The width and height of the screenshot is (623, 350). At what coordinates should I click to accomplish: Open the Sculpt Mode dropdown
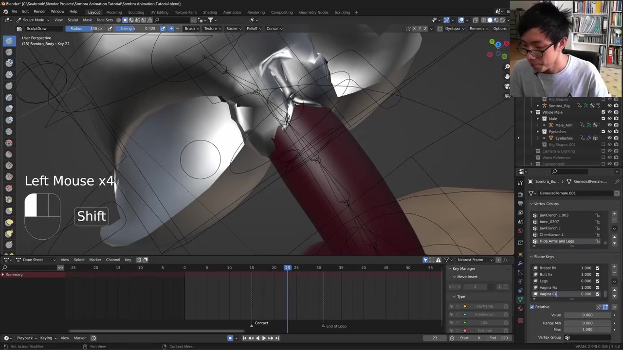tap(33, 20)
